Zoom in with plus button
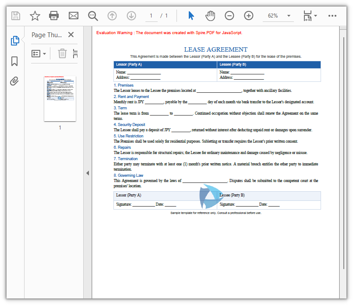This screenshot has height=305, width=353. 248,16
